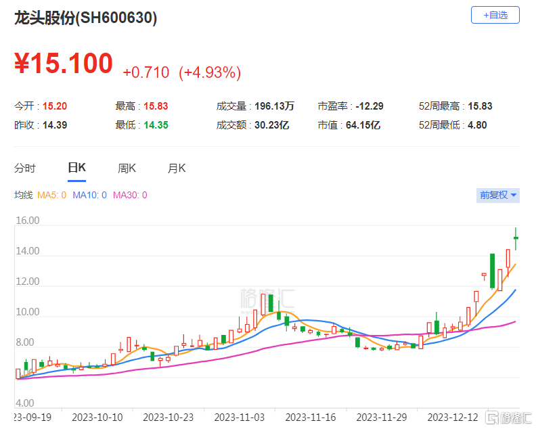The image size is (536, 429).
Task: Click the 52周最高 value 15.83
Action: [x=480, y=106]
